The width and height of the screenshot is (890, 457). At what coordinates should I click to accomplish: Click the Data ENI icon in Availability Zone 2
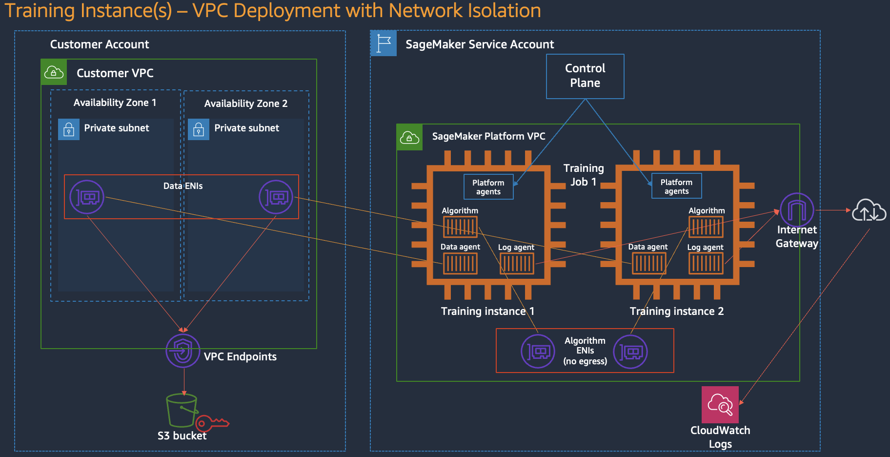pos(276,197)
